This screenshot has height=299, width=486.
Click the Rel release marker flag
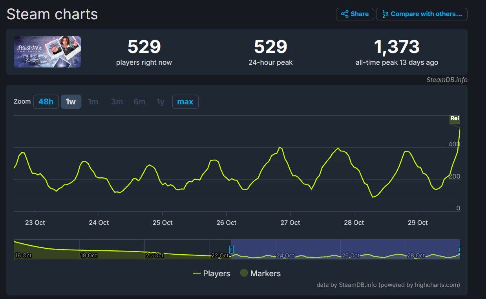tap(455, 119)
